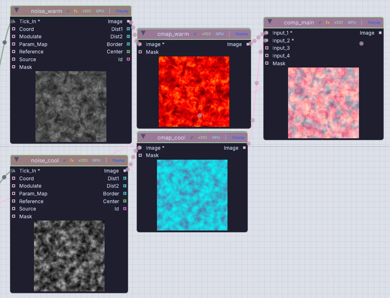Click Display on the comp_main node
The image size is (390, 298).
tap(374, 22)
